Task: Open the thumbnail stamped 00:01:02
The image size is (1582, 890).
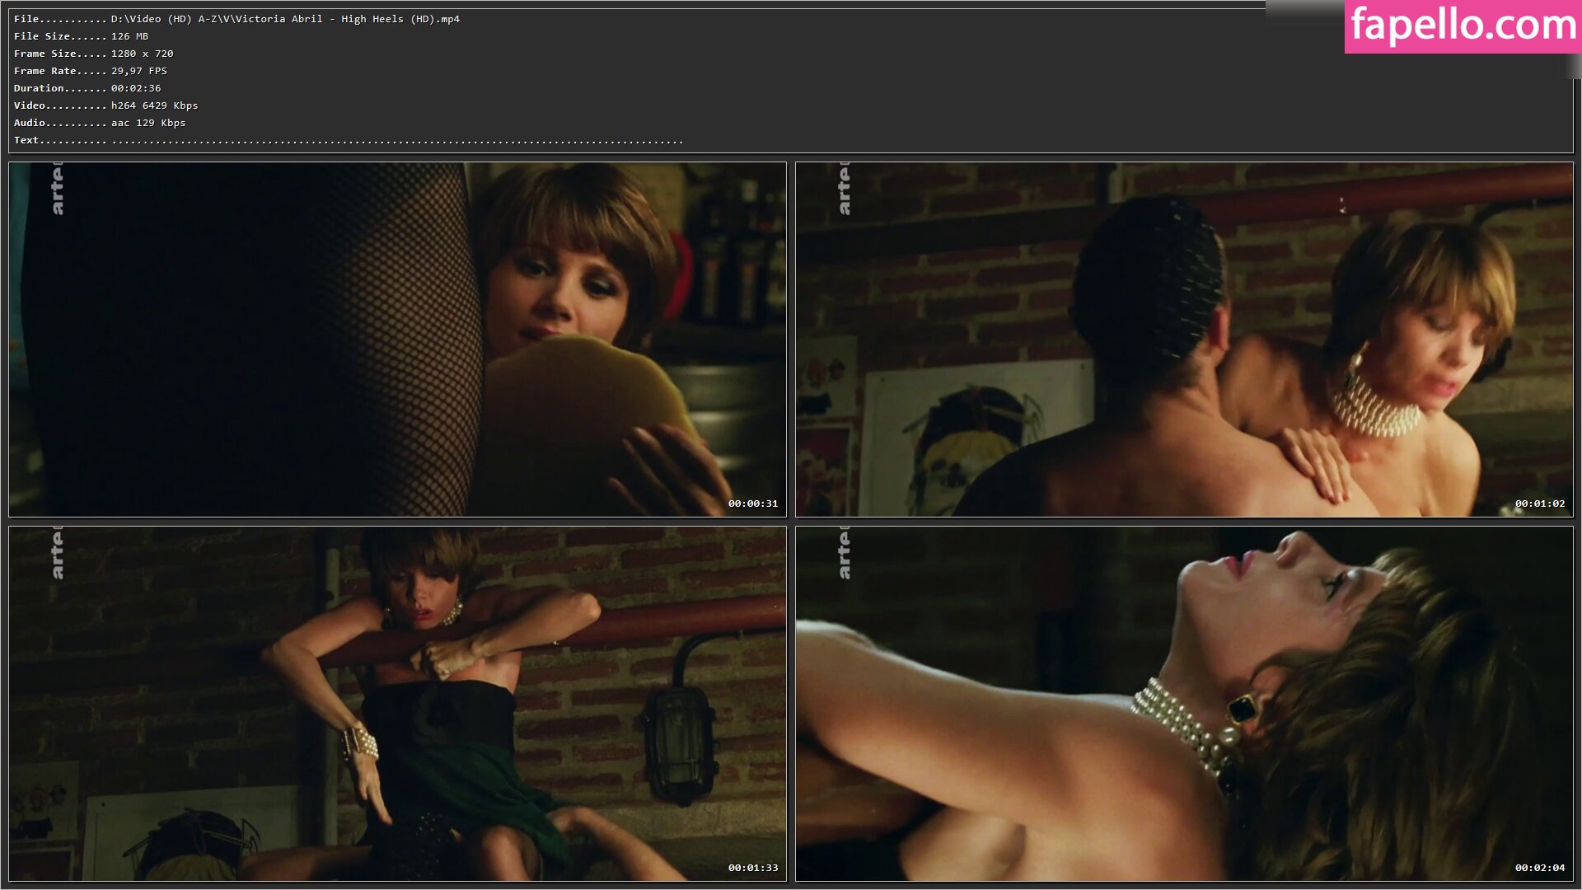Action: (1184, 340)
